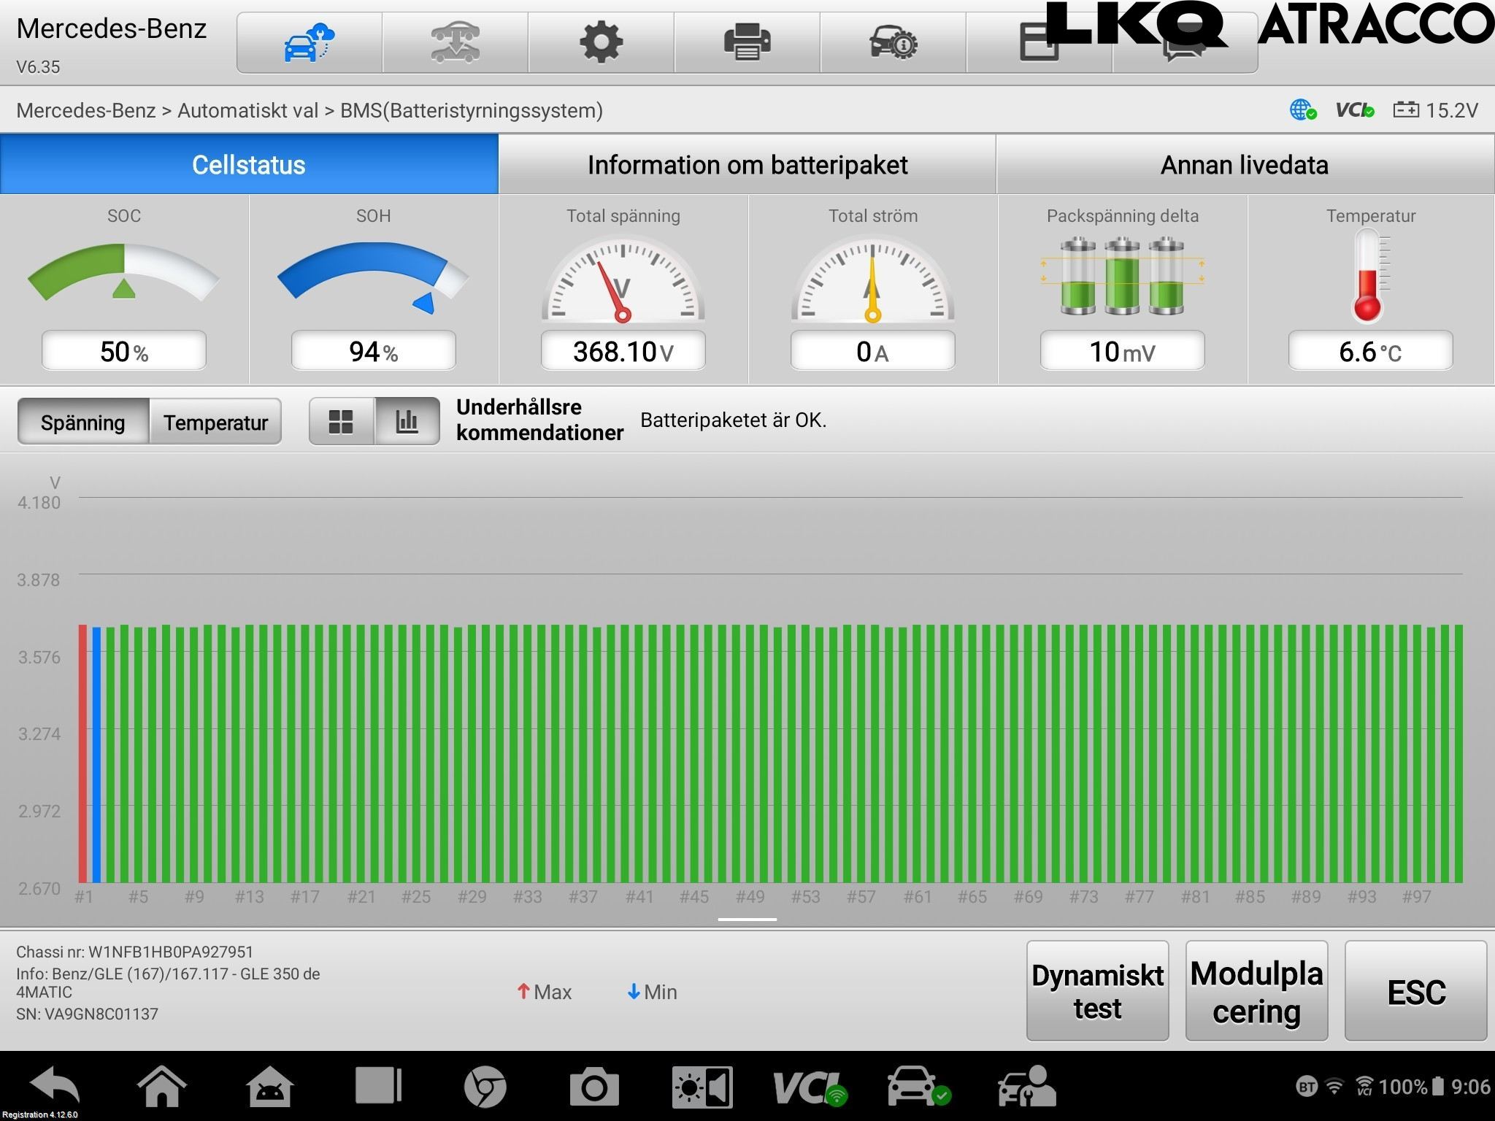Click Automatiskt val in breadcrumb

pos(248,110)
